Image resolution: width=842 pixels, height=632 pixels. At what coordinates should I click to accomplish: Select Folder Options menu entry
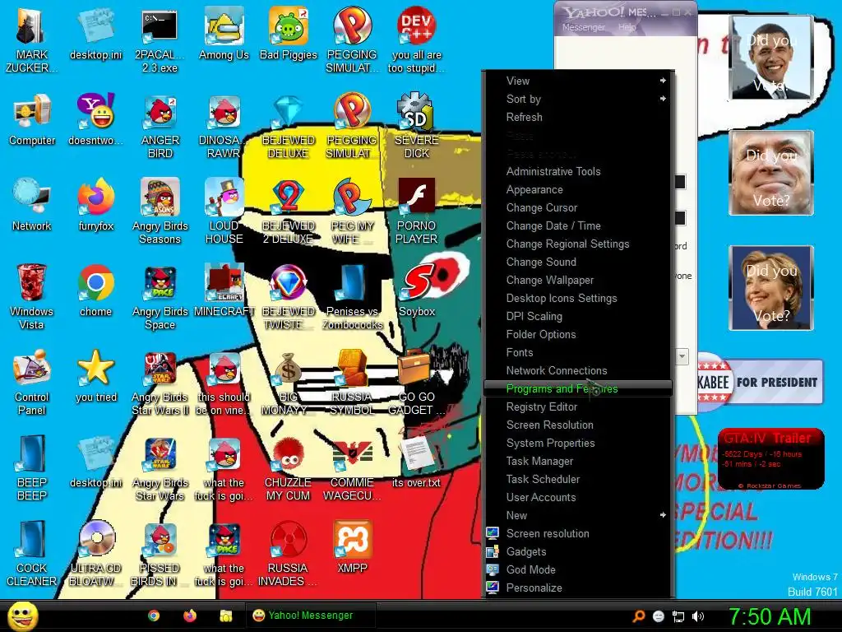pyautogui.click(x=578, y=334)
